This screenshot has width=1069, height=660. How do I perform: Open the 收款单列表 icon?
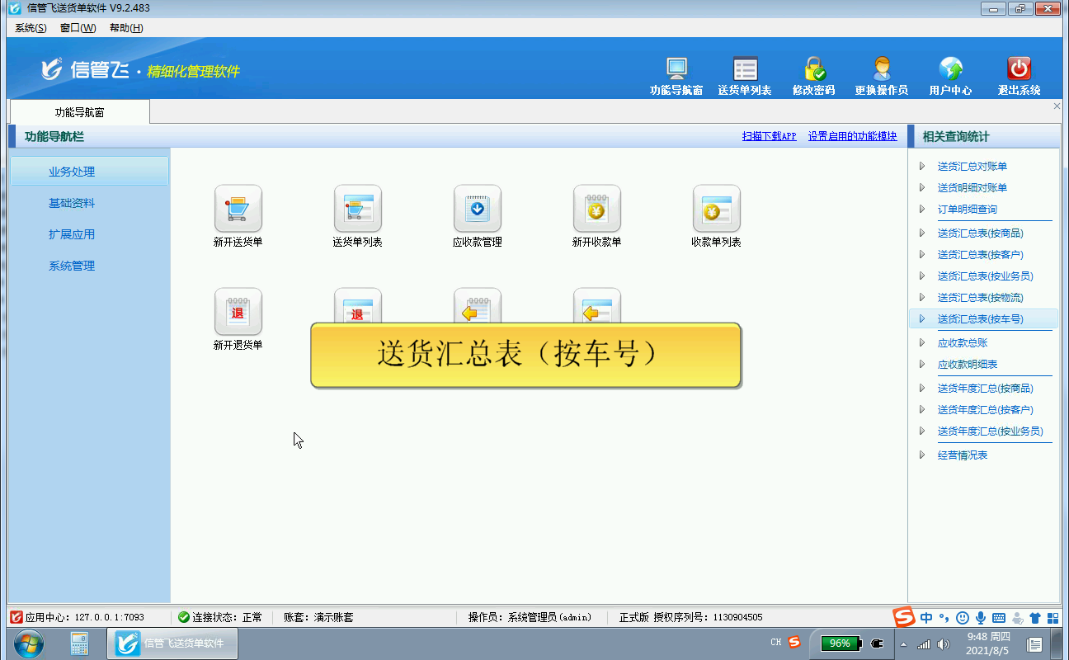point(716,209)
